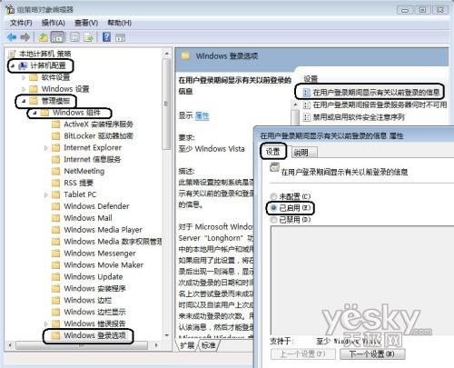This screenshot has height=368, width=454.
Task: Click the up one level folder icon
Action: (43, 37)
